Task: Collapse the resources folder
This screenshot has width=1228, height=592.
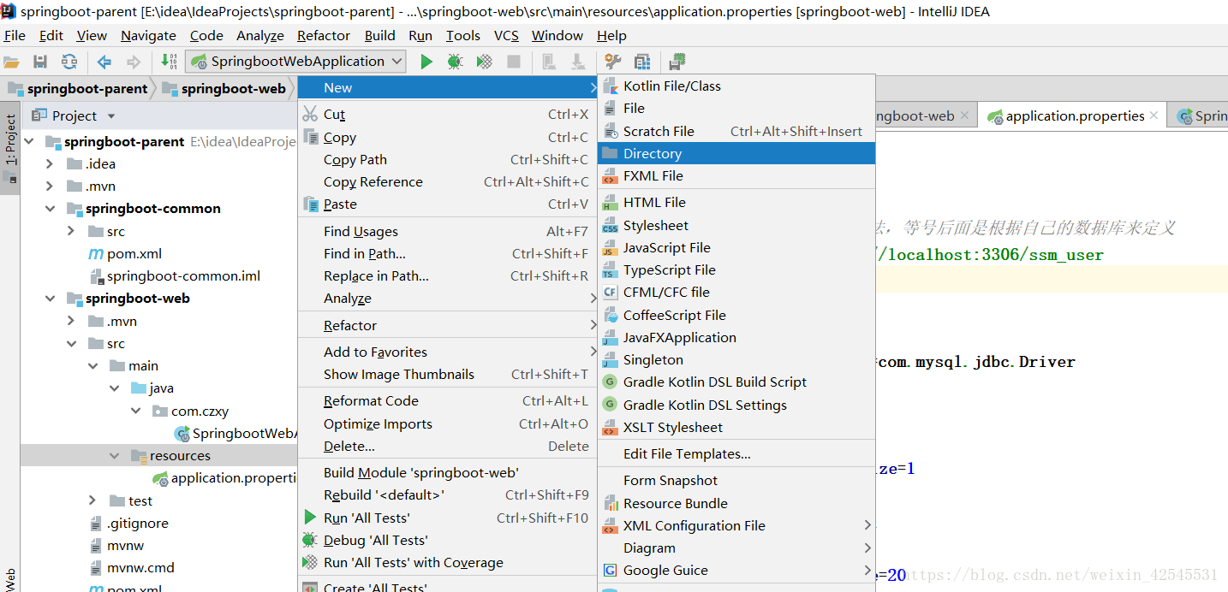Action: coord(114,456)
